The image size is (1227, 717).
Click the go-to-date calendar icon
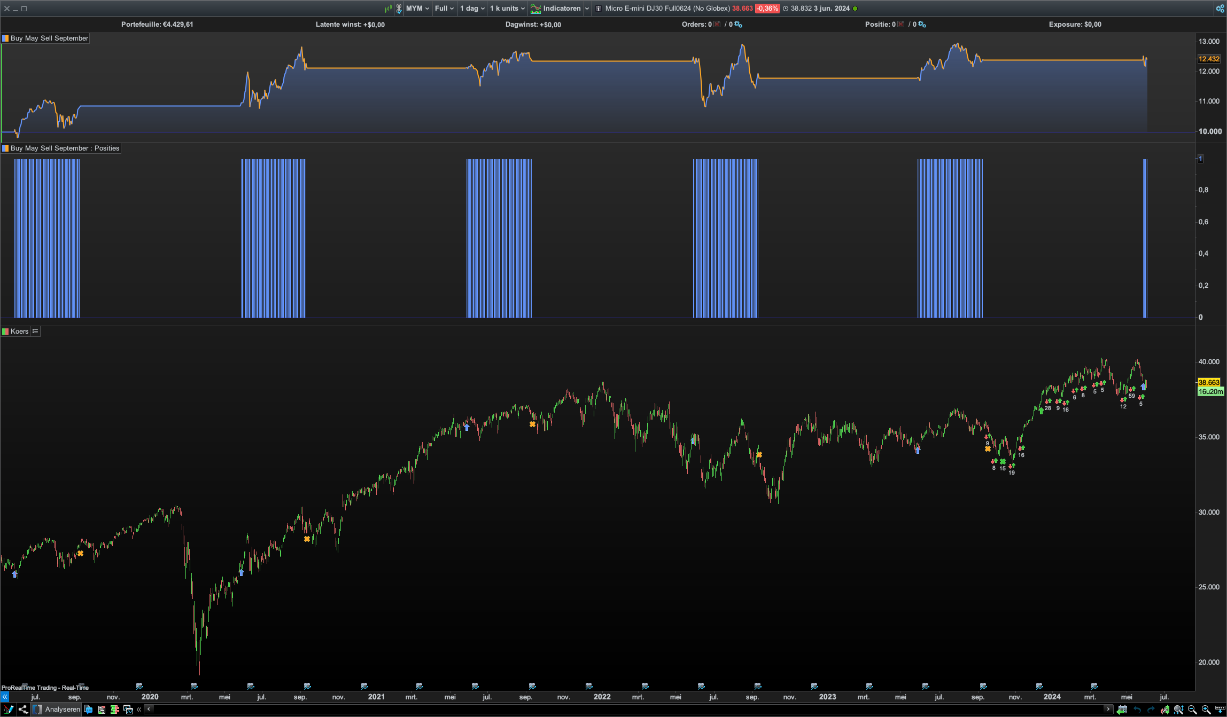pos(1122,710)
